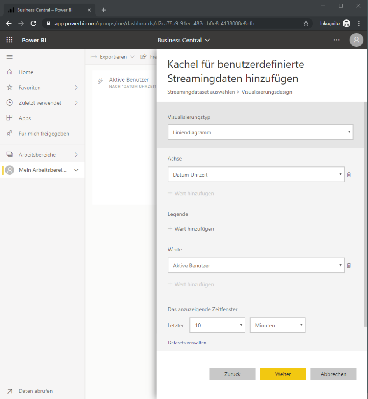Click the Inkognito indicator icon

[347, 23]
